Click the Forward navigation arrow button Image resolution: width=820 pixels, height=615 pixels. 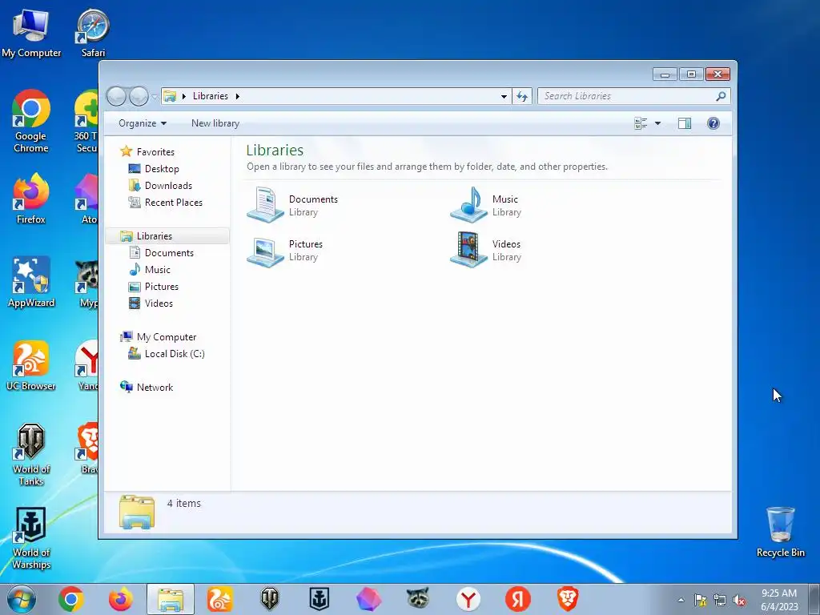coord(139,96)
